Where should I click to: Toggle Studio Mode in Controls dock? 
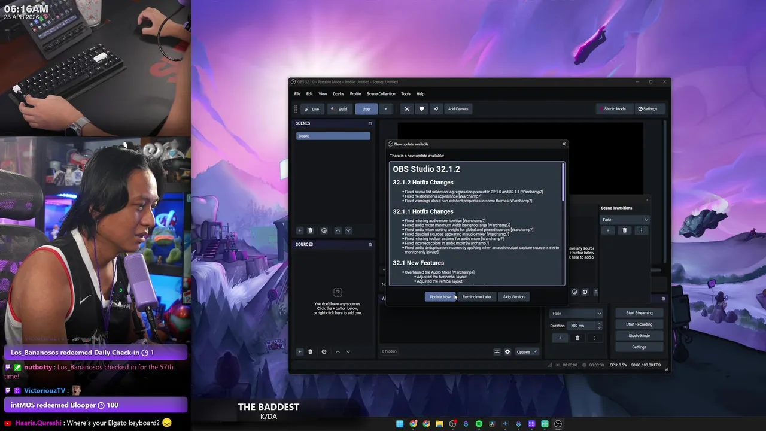pyautogui.click(x=639, y=336)
